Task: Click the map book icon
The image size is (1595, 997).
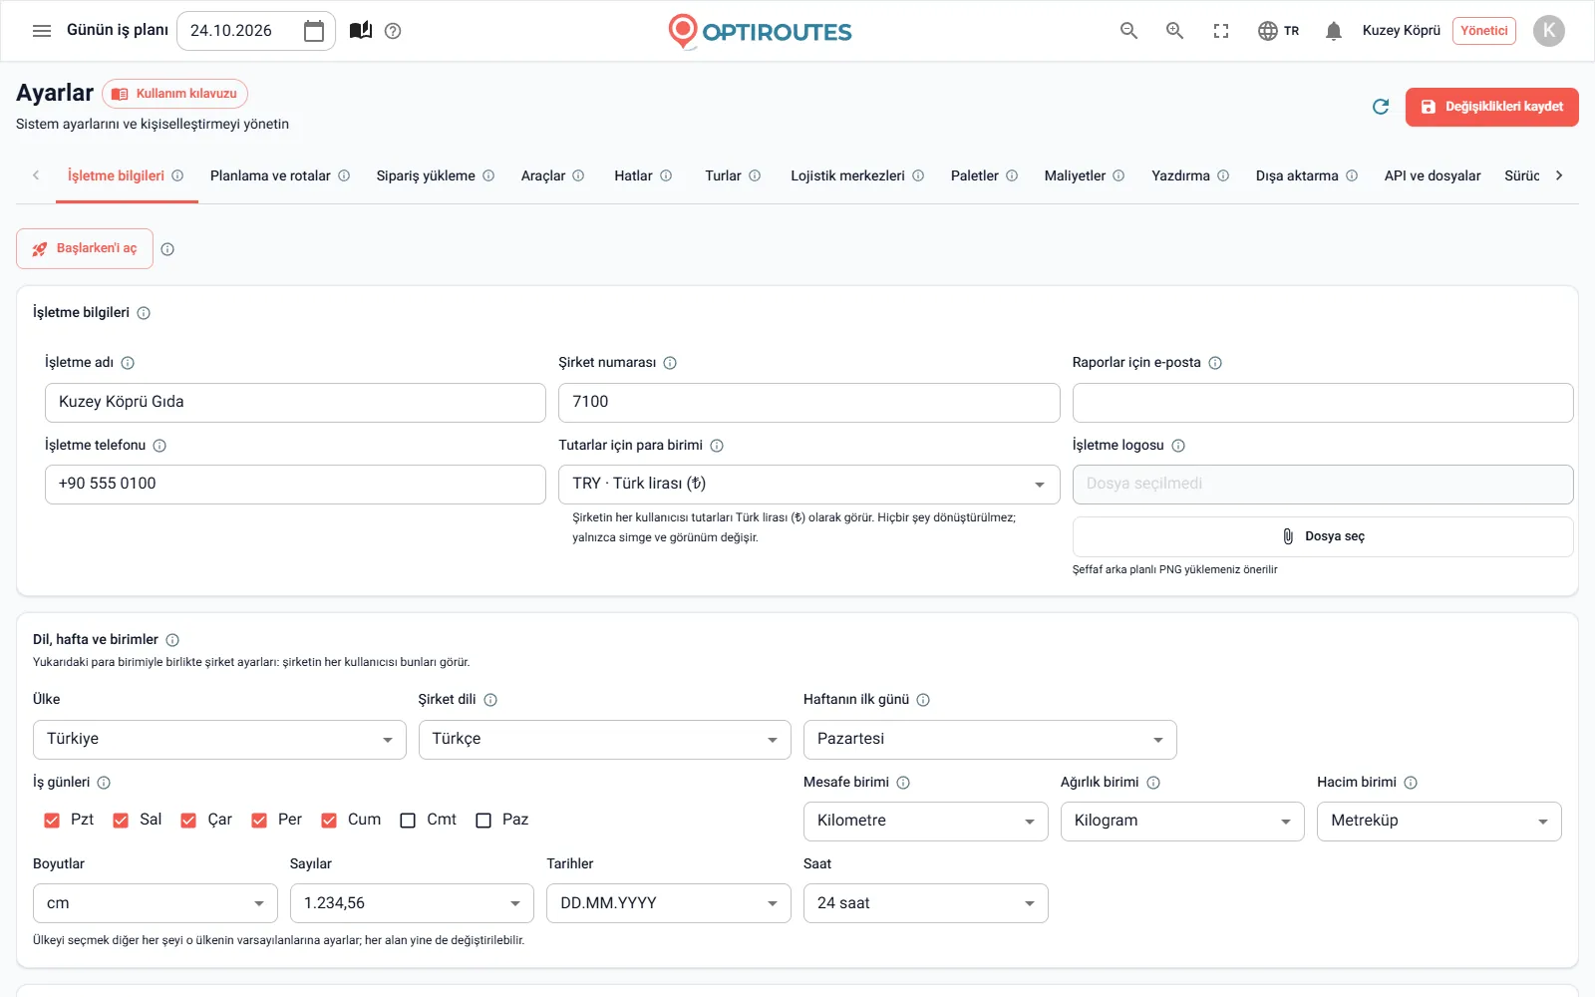Action: [361, 31]
